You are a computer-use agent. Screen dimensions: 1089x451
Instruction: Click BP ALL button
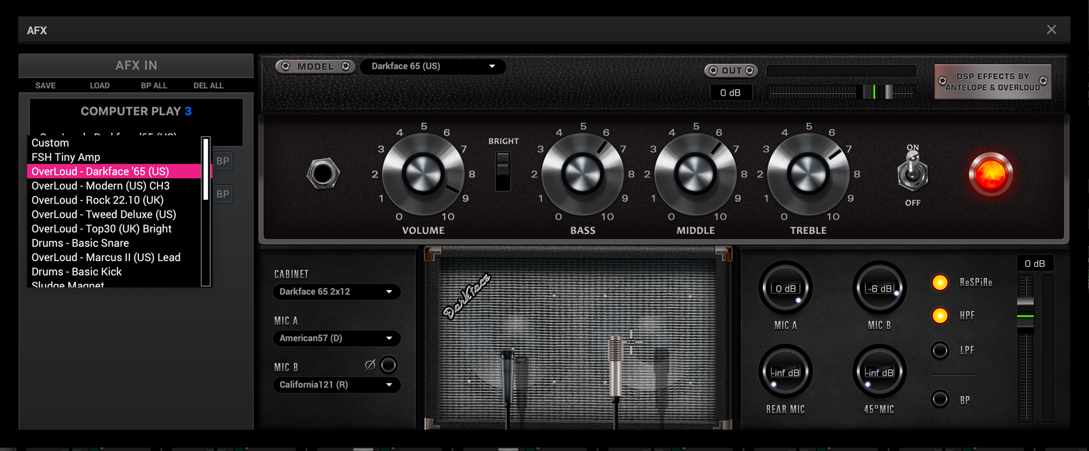click(154, 86)
